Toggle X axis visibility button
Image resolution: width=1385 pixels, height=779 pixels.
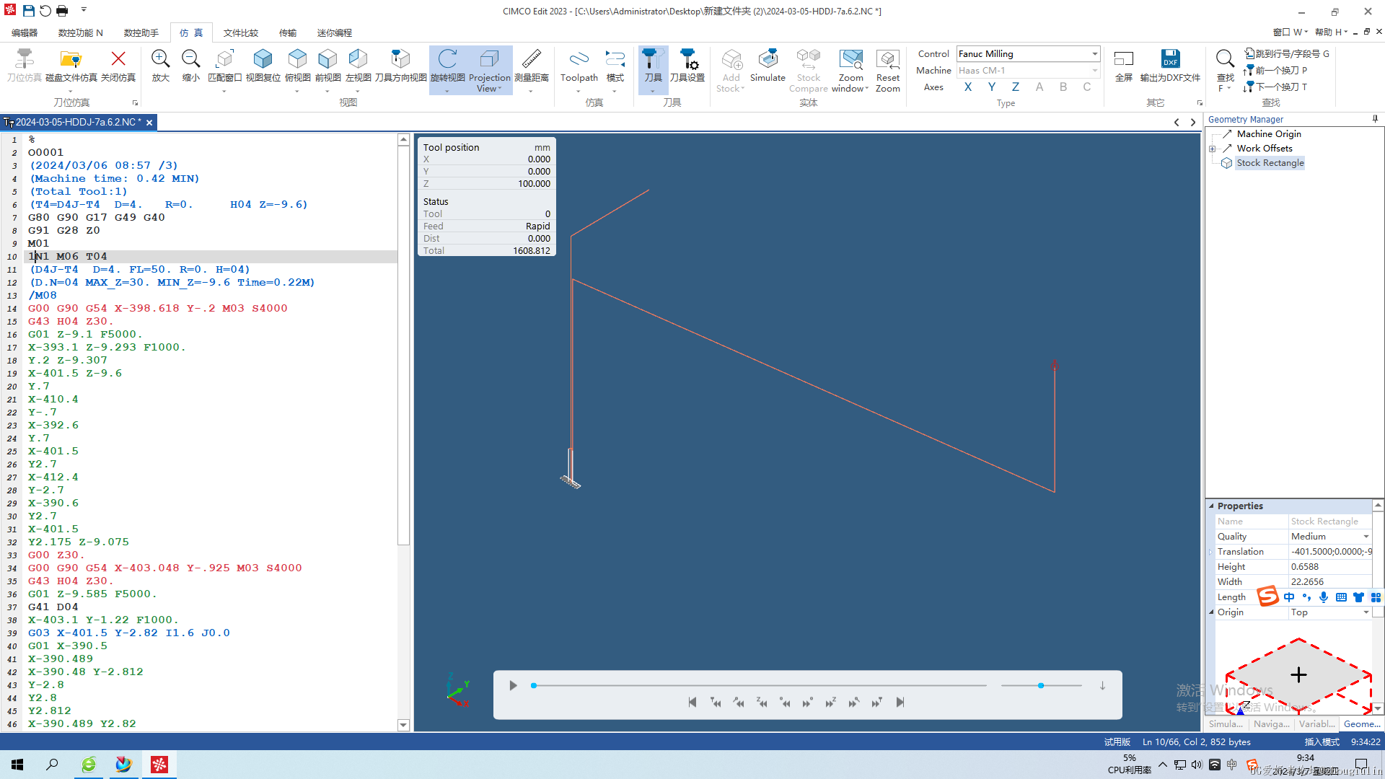(x=968, y=87)
